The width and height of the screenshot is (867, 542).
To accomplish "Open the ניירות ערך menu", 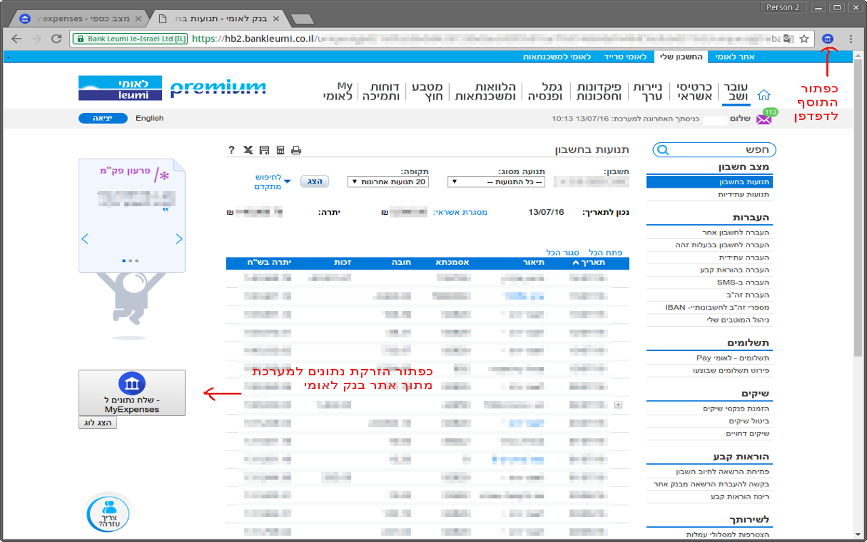I will 650,91.
